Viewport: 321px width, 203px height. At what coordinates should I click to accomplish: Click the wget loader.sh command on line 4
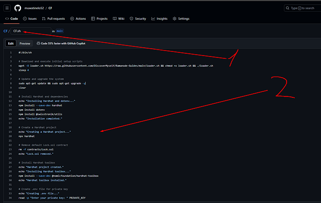pyautogui.click(x=116, y=66)
